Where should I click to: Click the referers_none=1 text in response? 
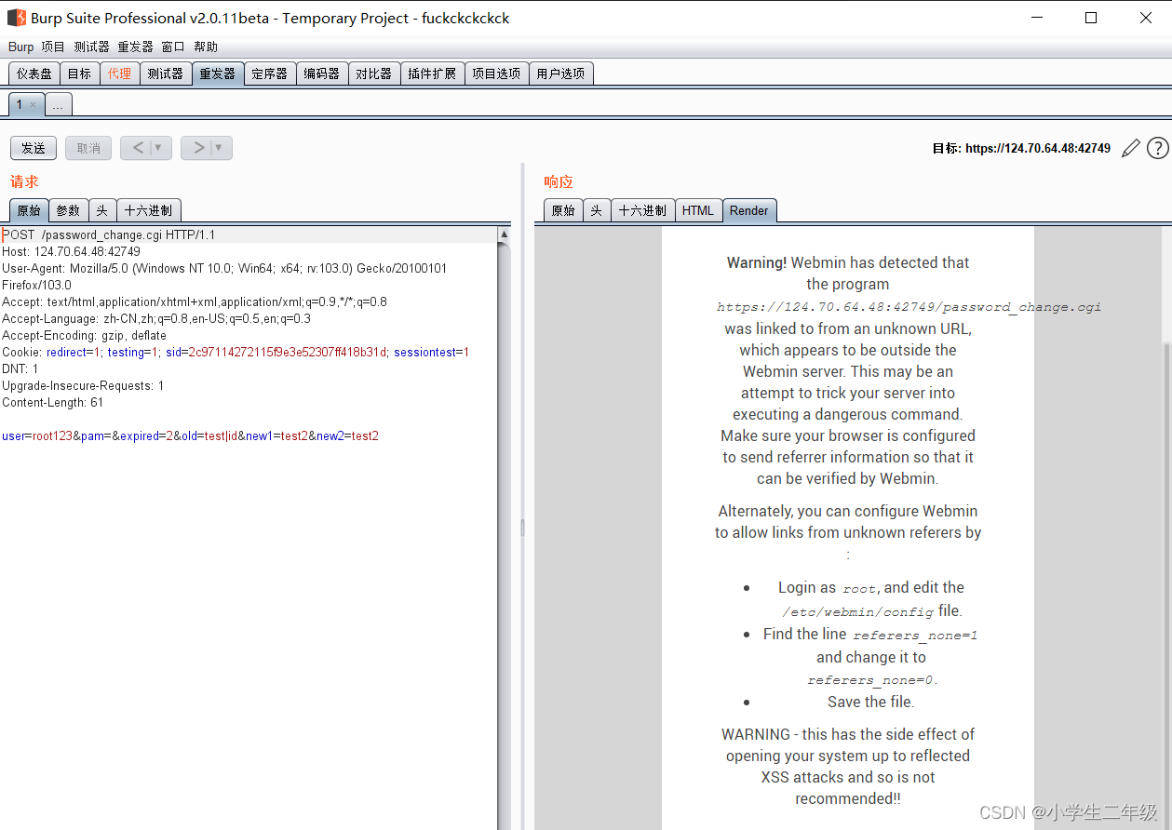click(915, 635)
